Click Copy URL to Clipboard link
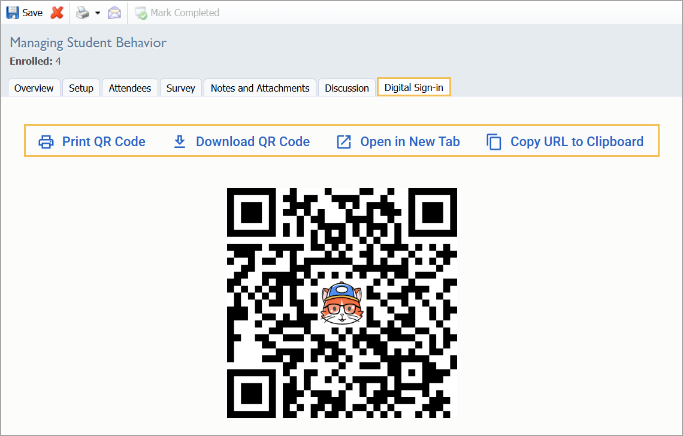Viewport: 683px width, 436px height. 577,141
